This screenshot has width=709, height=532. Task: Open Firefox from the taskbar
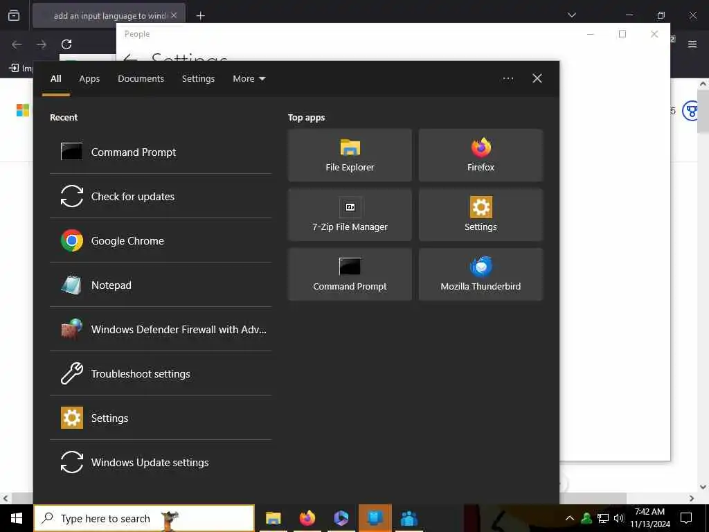pyautogui.click(x=307, y=518)
